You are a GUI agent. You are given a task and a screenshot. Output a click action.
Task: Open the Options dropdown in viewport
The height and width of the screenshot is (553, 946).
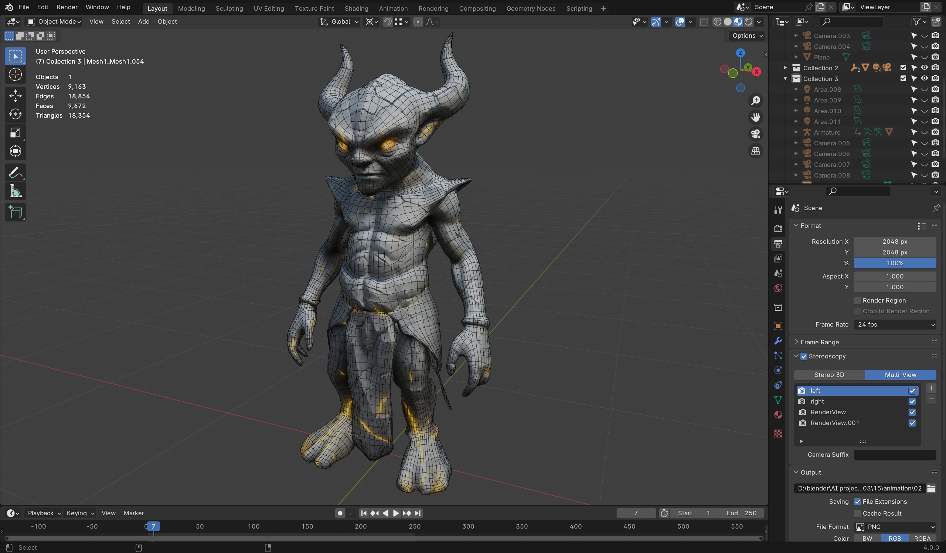[x=747, y=36]
